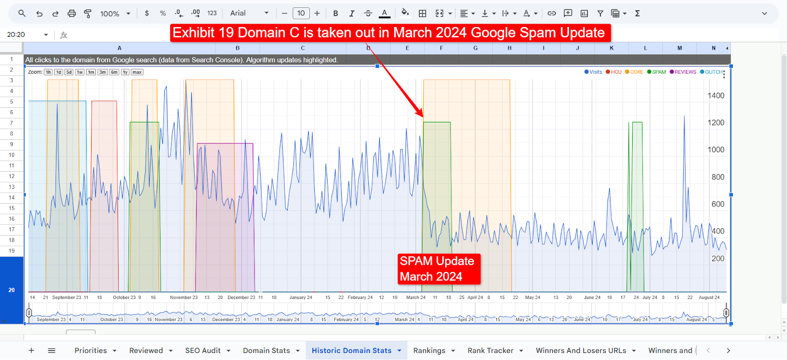
Task: Activate the paint format tool
Action: click(x=88, y=14)
